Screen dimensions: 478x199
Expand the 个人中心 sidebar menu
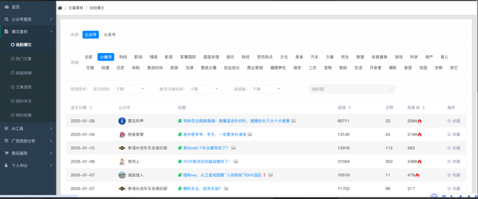(28, 165)
